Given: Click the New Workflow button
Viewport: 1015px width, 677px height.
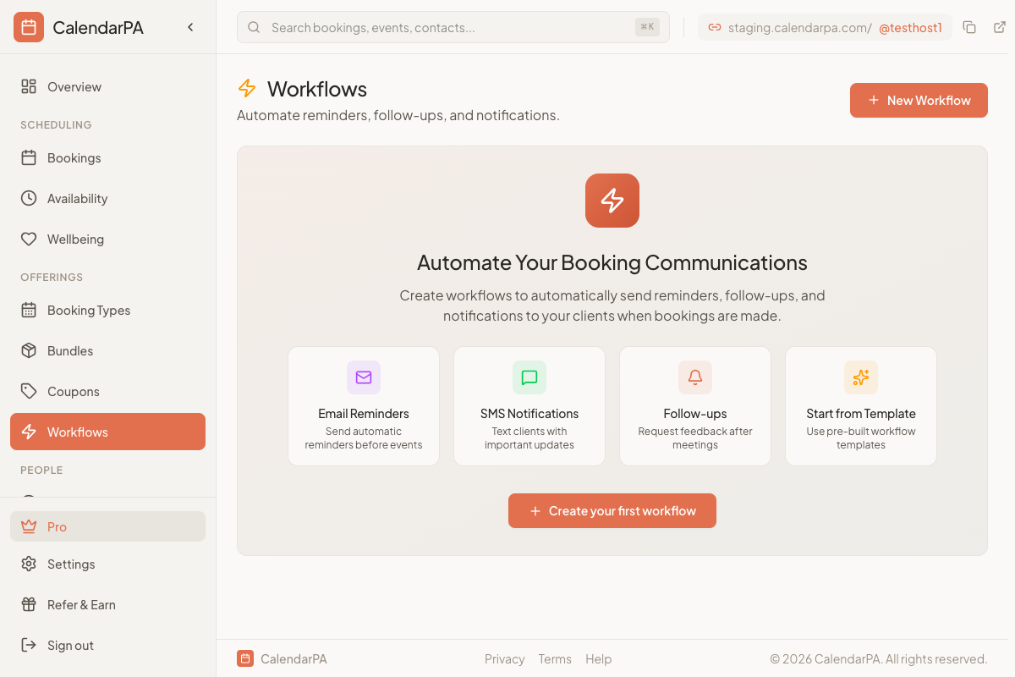Looking at the screenshot, I should [919, 100].
